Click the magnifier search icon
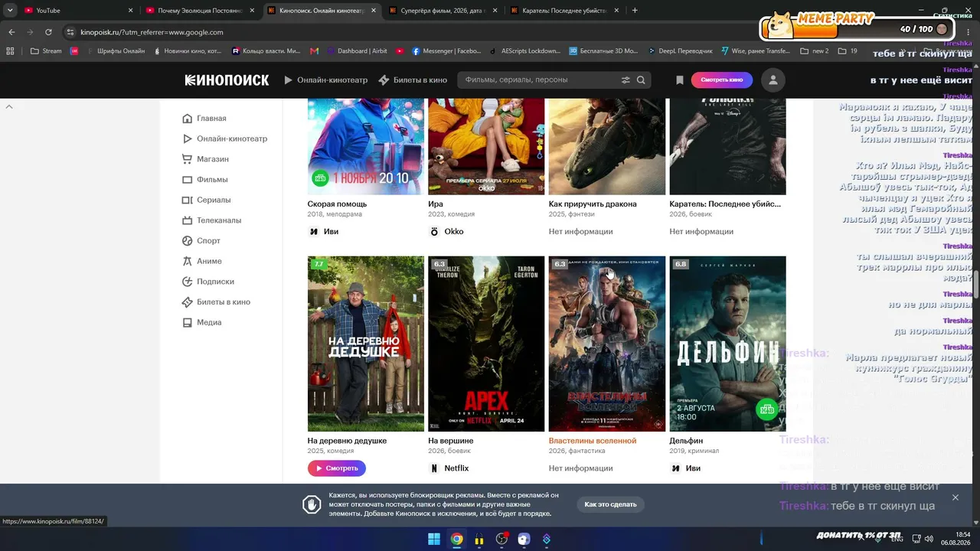980x551 pixels. pyautogui.click(x=641, y=80)
